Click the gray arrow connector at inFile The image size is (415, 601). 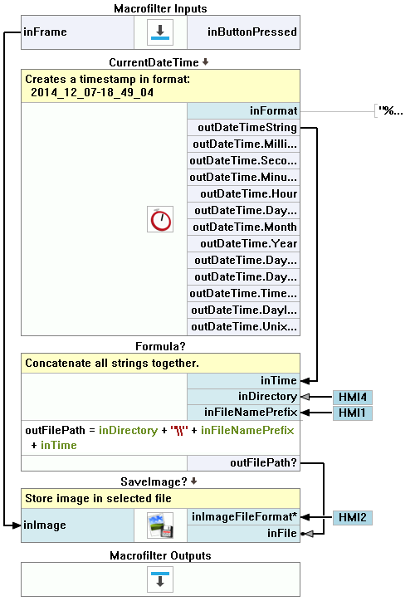tap(308, 534)
